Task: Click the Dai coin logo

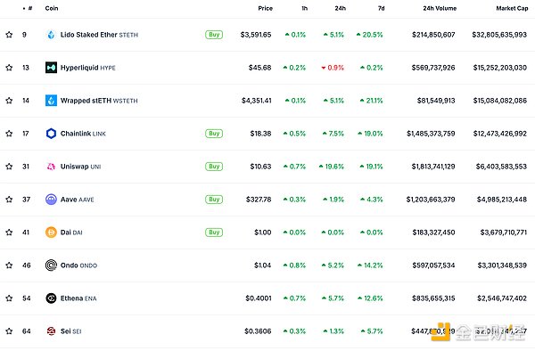Action: 51,233
